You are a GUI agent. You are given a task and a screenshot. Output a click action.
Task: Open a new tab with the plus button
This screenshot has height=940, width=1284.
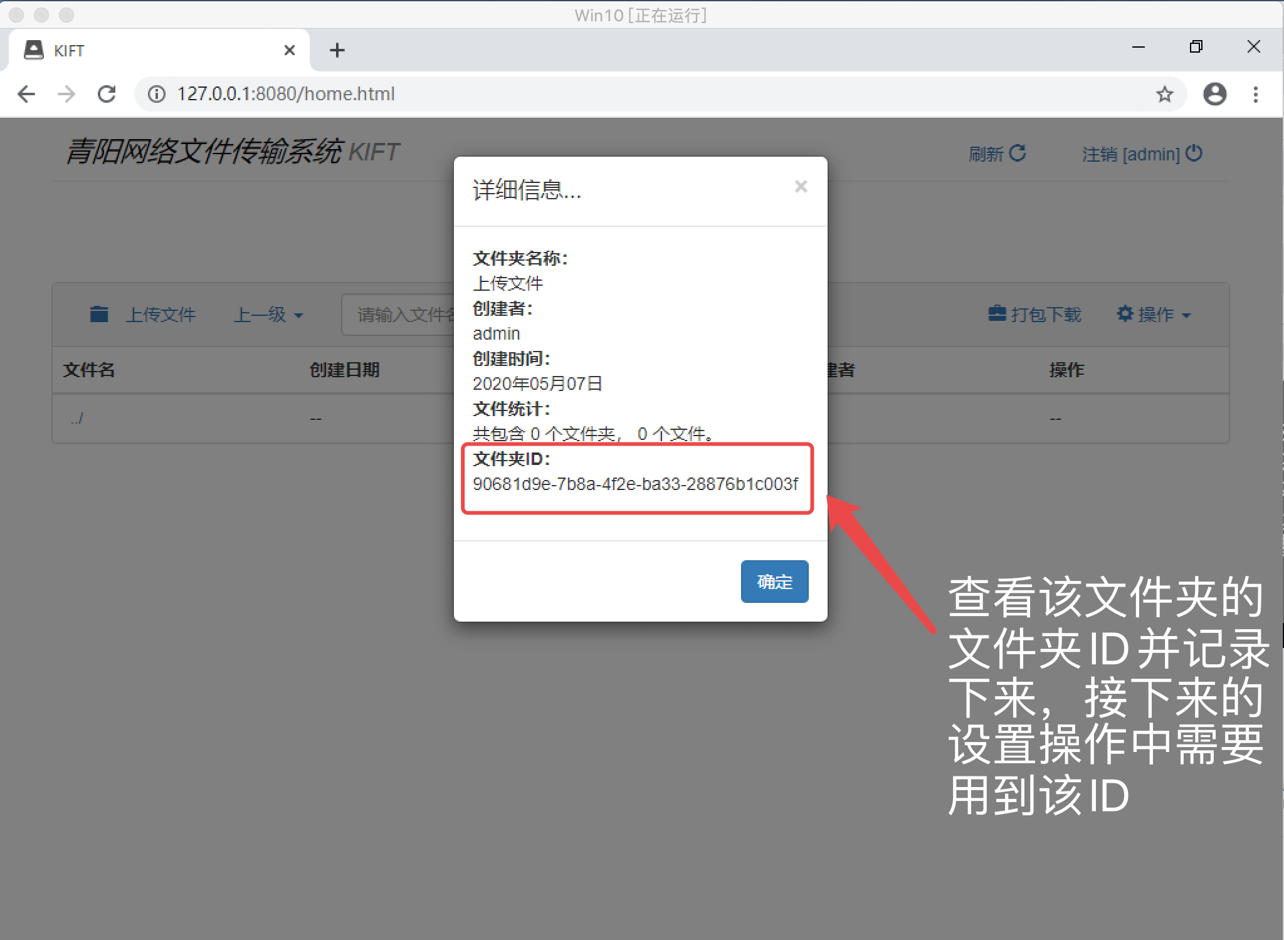tap(337, 50)
